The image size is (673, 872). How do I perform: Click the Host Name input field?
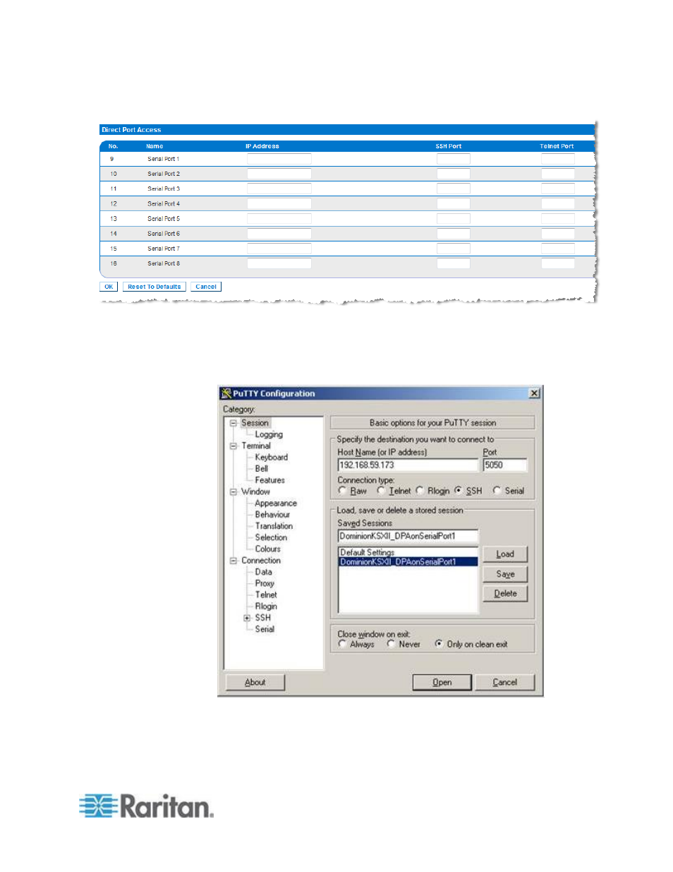(x=408, y=465)
